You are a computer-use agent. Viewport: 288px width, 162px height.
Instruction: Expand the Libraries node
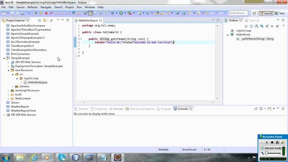(x=13, y=86)
